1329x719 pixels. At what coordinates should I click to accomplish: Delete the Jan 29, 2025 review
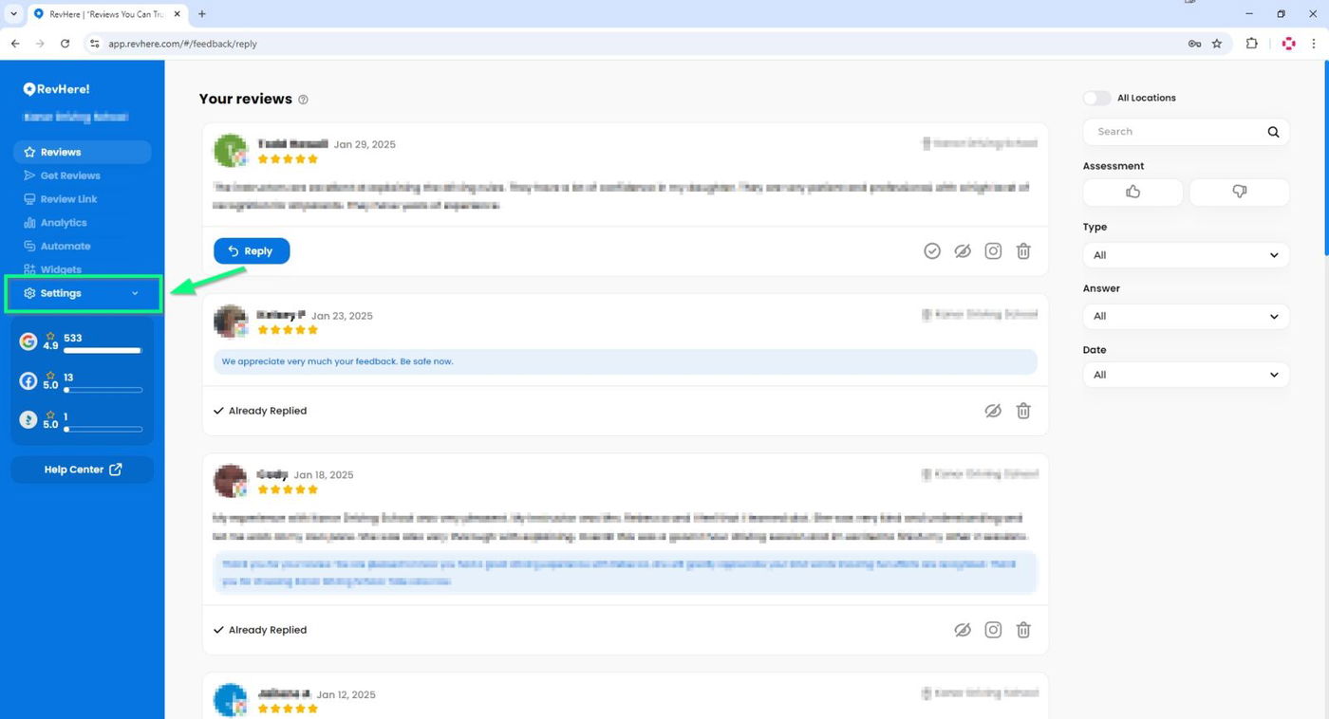click(1023, 251)
